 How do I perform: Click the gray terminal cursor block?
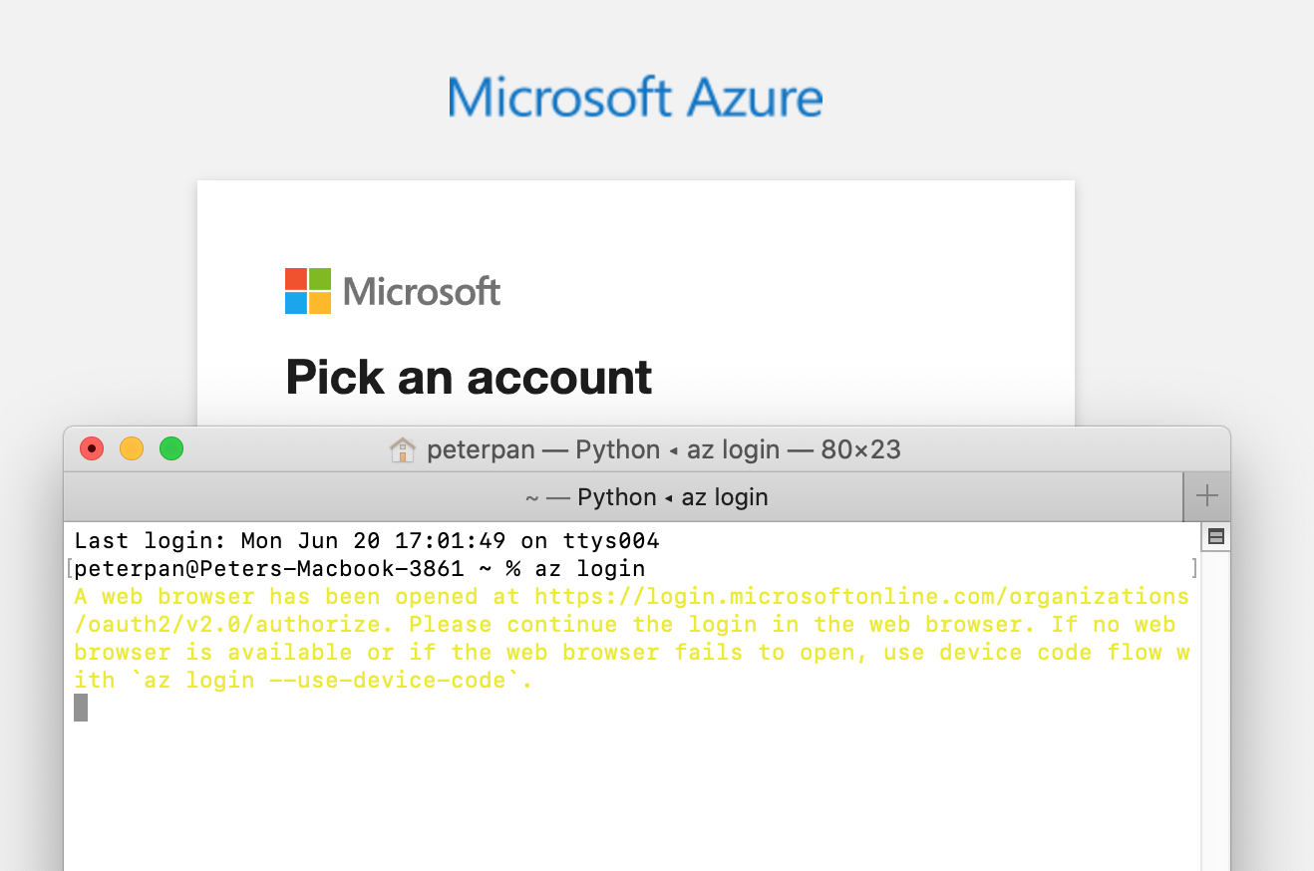tap(81, 708)
